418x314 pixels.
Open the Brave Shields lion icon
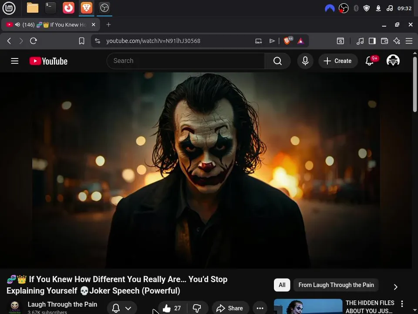288,41
